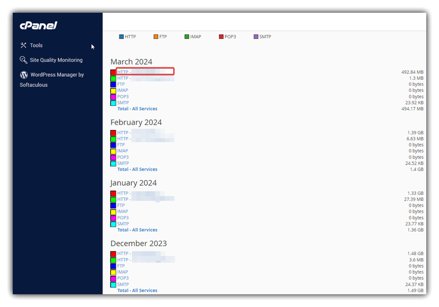
Task: Open first HTTP link under January 2024
Action: [141, 193]
